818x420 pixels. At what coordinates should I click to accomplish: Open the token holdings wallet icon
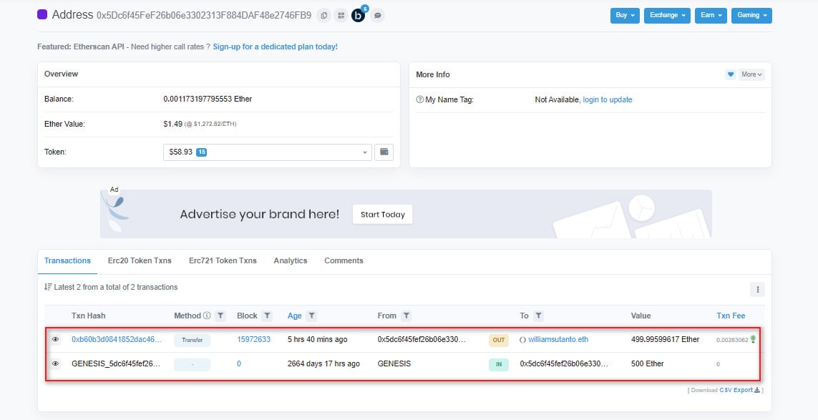click(384, 152)
